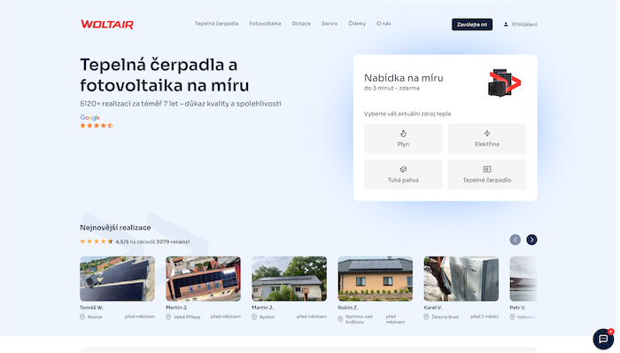Go to the Fotovoltaika menu item
Screen dimensions: 620x353
(x=265, y=24)
